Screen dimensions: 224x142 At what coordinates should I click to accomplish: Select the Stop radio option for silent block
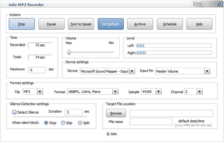pyautogui.click(x=46, y=123)
